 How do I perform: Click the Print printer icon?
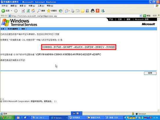[x=73, y=11]
